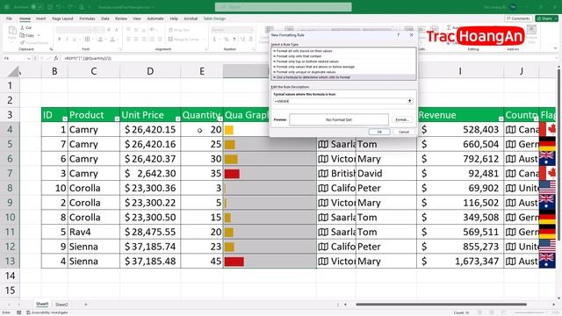Click the Rav4 product cell

click(94, 232)
